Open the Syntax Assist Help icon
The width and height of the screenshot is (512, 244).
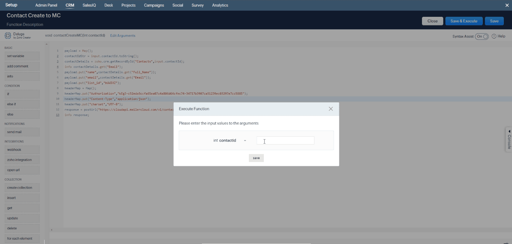tap(493, 36)
